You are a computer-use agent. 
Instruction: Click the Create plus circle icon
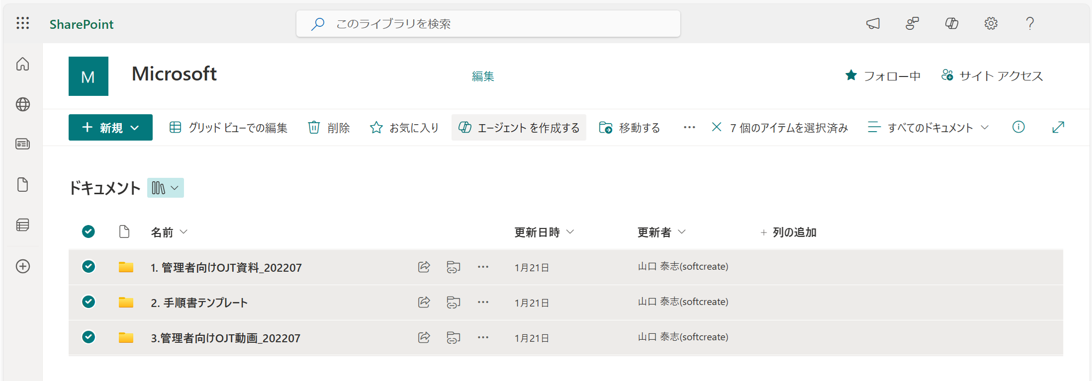click(23, 266)
